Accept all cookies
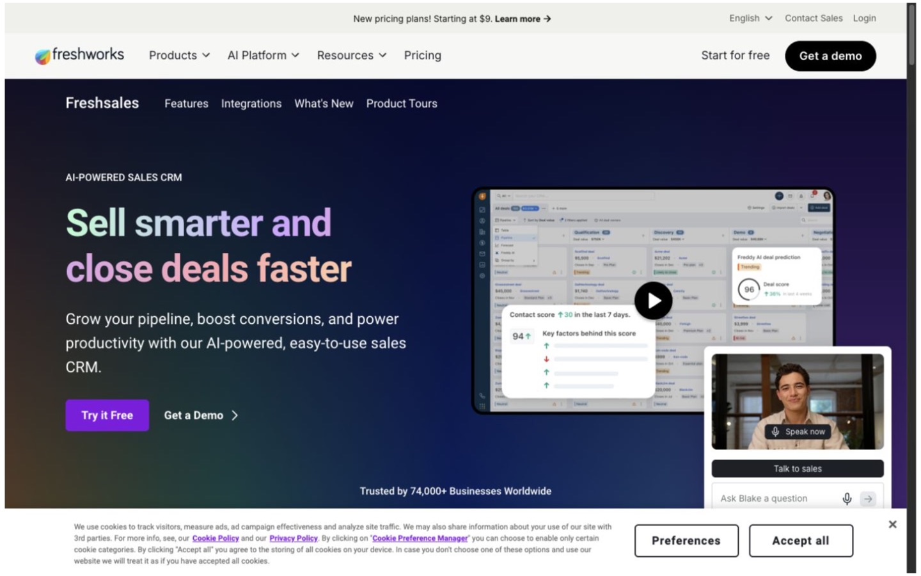 pos(801,541)
